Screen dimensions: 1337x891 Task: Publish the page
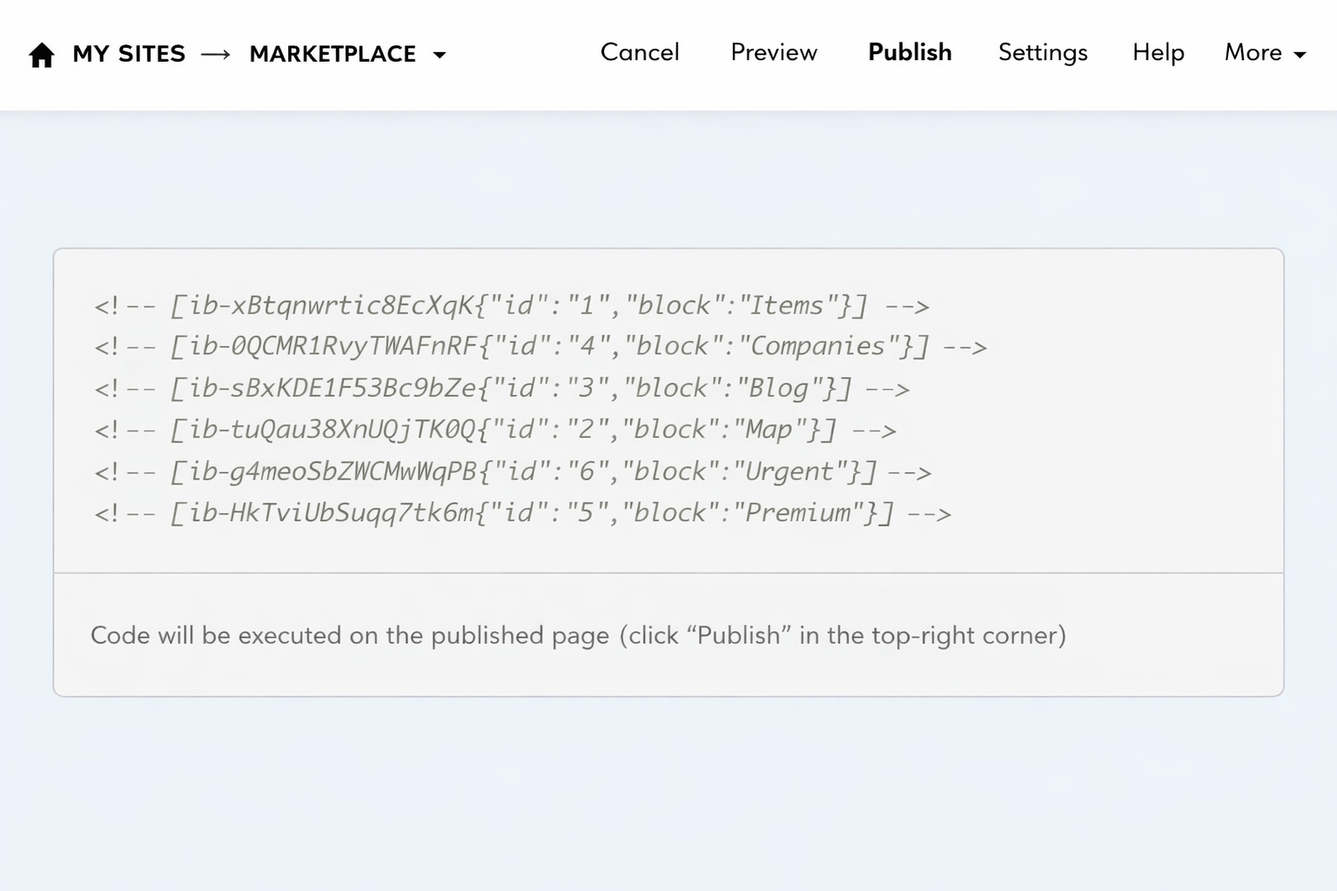(x=910, y=52)
